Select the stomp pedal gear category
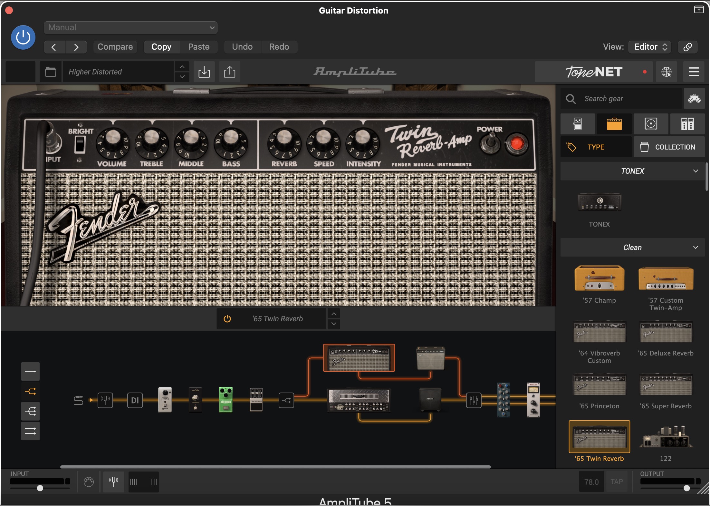 tap(578, 124)
